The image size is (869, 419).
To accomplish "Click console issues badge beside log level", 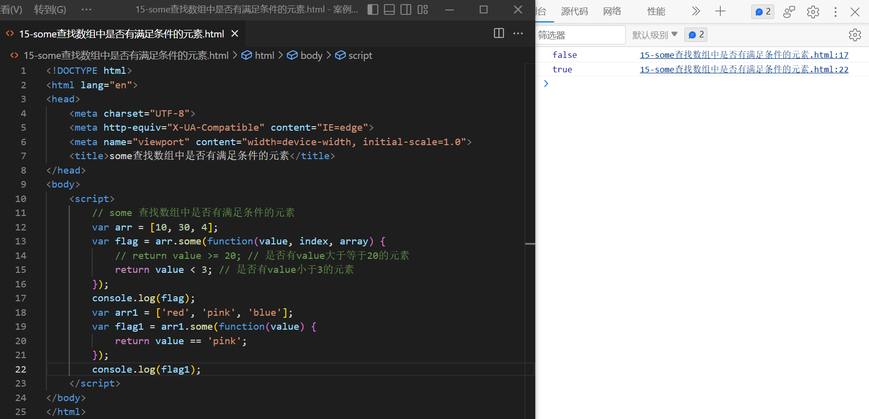I will coord(696,35).
